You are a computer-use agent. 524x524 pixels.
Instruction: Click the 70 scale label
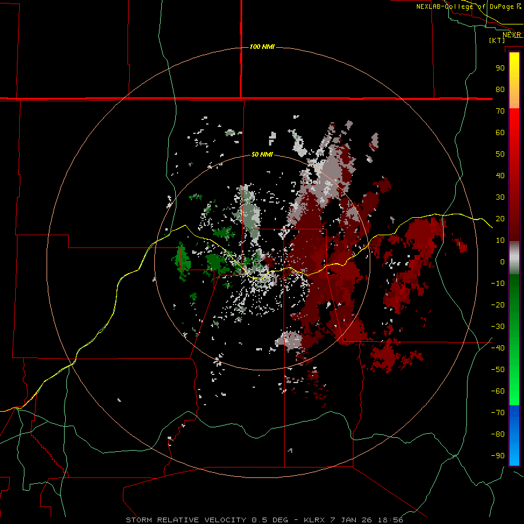pyautogui.click(x=500, y=111)
